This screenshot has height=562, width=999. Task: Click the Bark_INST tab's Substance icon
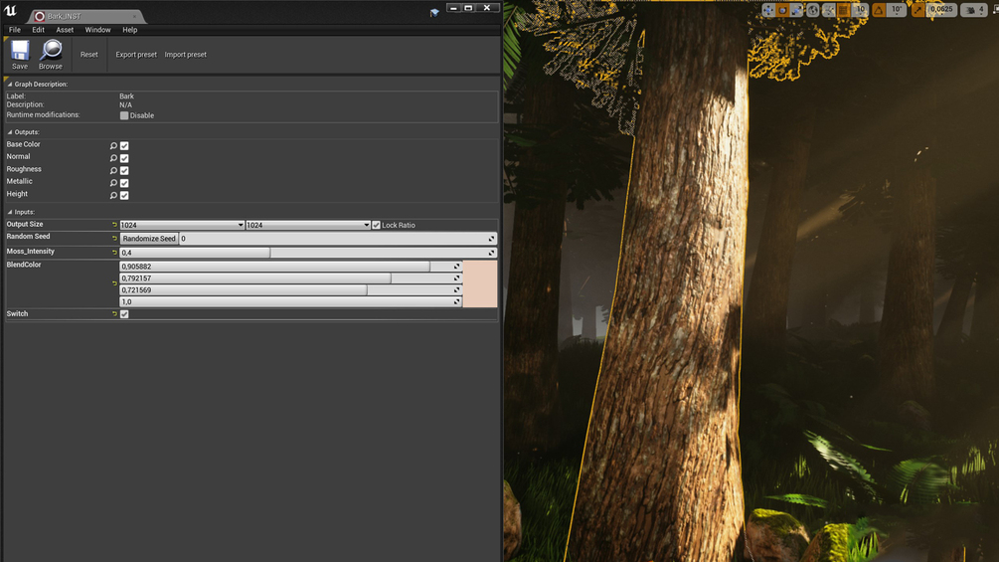40,16
